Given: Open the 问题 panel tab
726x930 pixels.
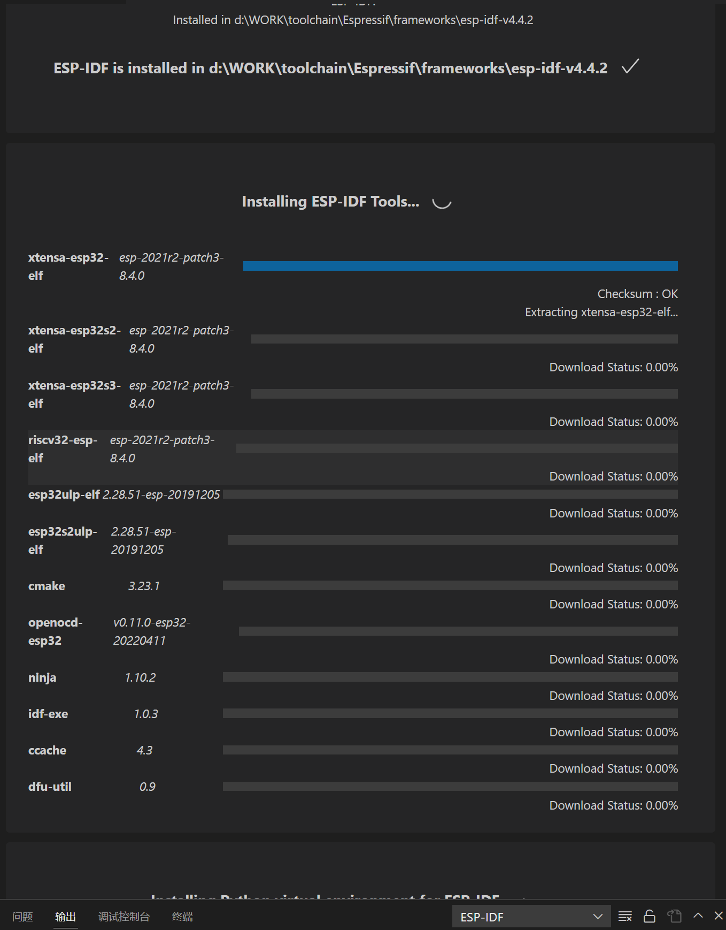Looking at the screenshot, I should point(22,916).
